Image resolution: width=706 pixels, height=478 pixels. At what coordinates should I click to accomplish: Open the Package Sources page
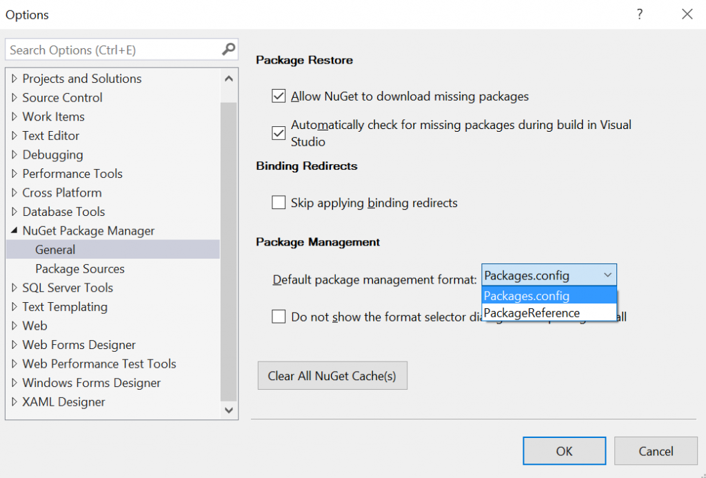80,268
